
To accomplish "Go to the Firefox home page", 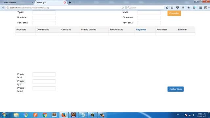I will pos(189,8).
